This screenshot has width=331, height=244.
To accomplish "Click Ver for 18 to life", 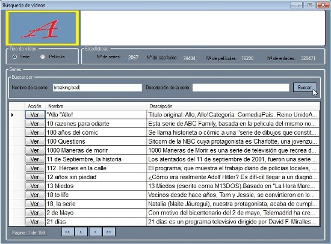I will pyautogui.click(x=35, y=195).
